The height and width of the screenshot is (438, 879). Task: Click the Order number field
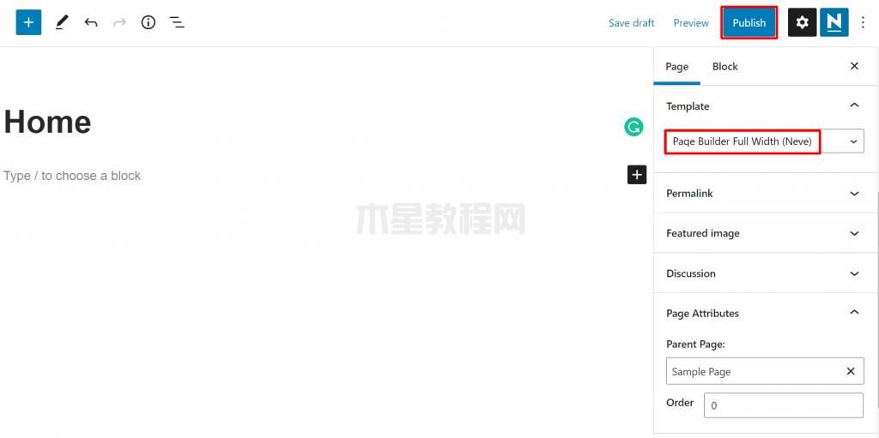point(783,405)
